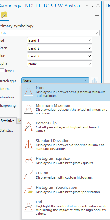Viewport: 110px width, 220px height.
Task: Click the Gamma label
Action: pos(5,89)
